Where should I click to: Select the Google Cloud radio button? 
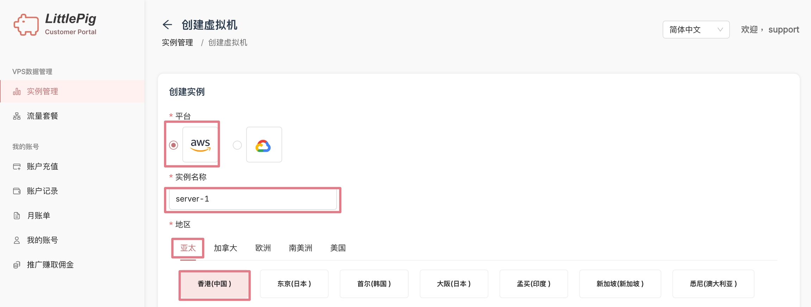coord(237,145)
